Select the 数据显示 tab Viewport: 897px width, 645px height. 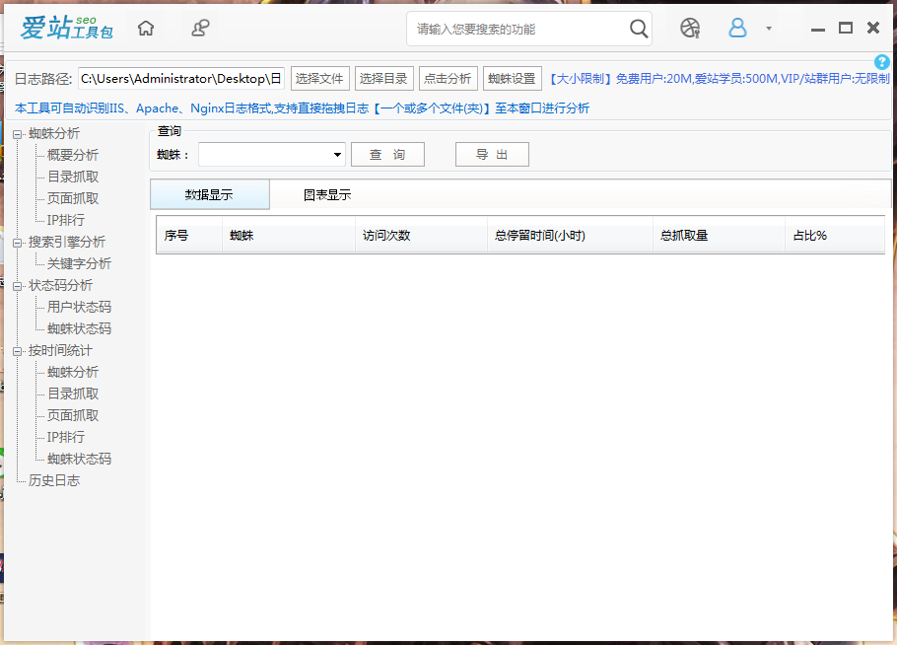(209, 195)
